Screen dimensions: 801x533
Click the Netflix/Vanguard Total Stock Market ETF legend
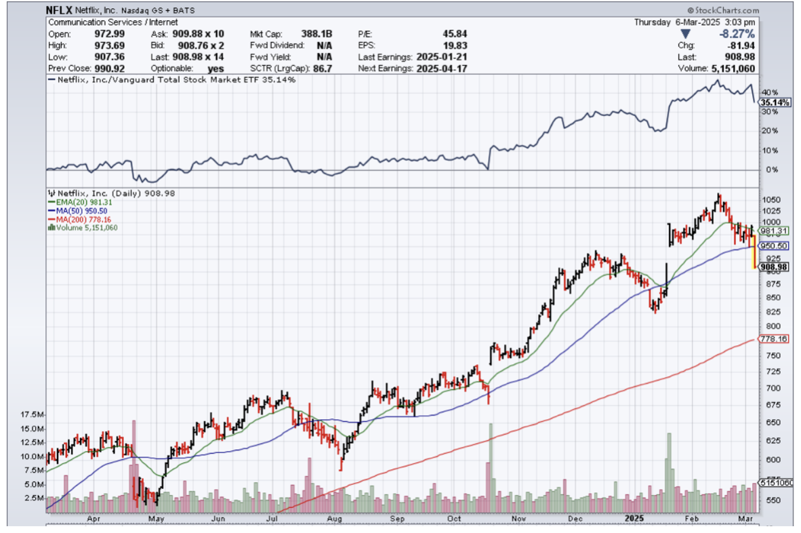click(171, 79)
